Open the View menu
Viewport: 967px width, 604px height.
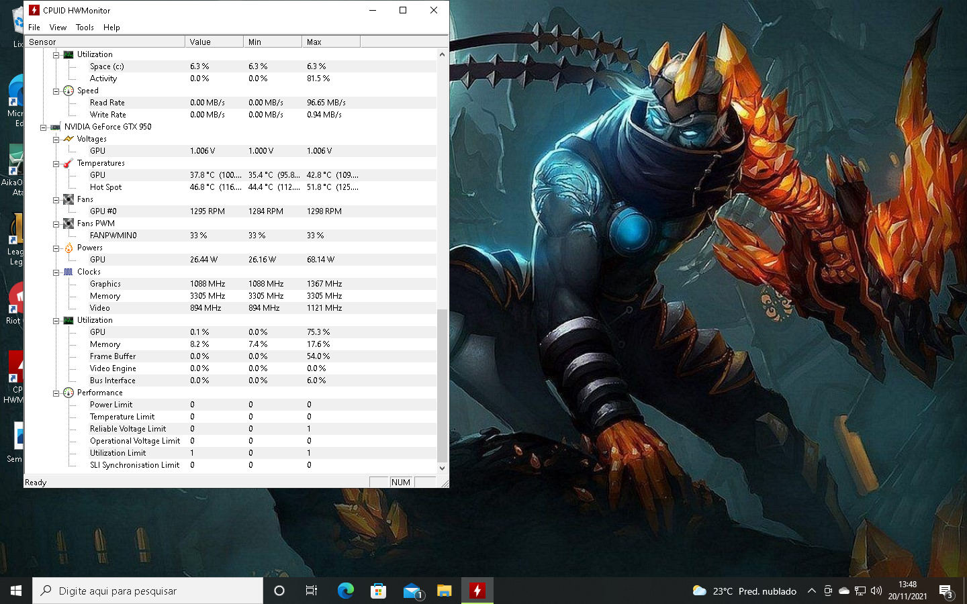point(58,28)
